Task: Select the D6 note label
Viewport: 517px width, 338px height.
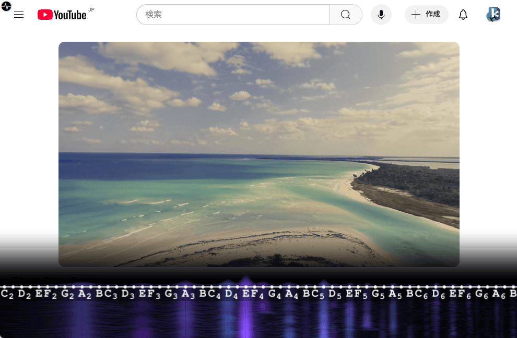Action: click(x=439, y=294)
